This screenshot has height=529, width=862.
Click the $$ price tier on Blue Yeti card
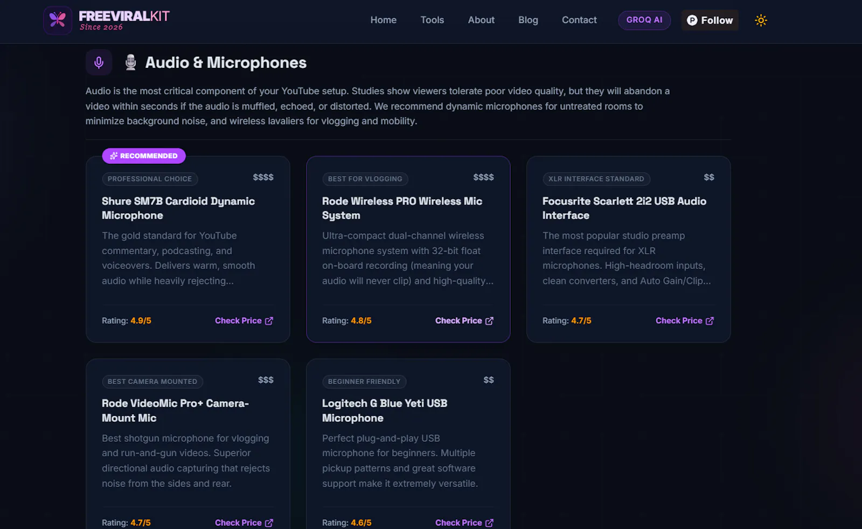point(489,380)
